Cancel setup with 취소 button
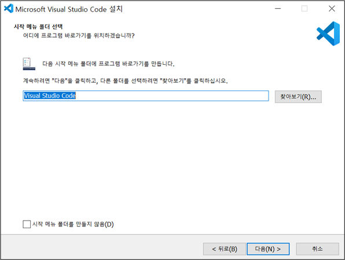345x260 pixels. tap(317, 249)
